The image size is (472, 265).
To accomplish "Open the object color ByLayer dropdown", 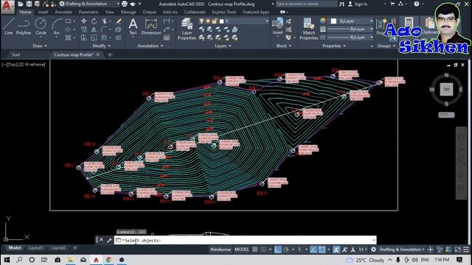I will 352,21.
